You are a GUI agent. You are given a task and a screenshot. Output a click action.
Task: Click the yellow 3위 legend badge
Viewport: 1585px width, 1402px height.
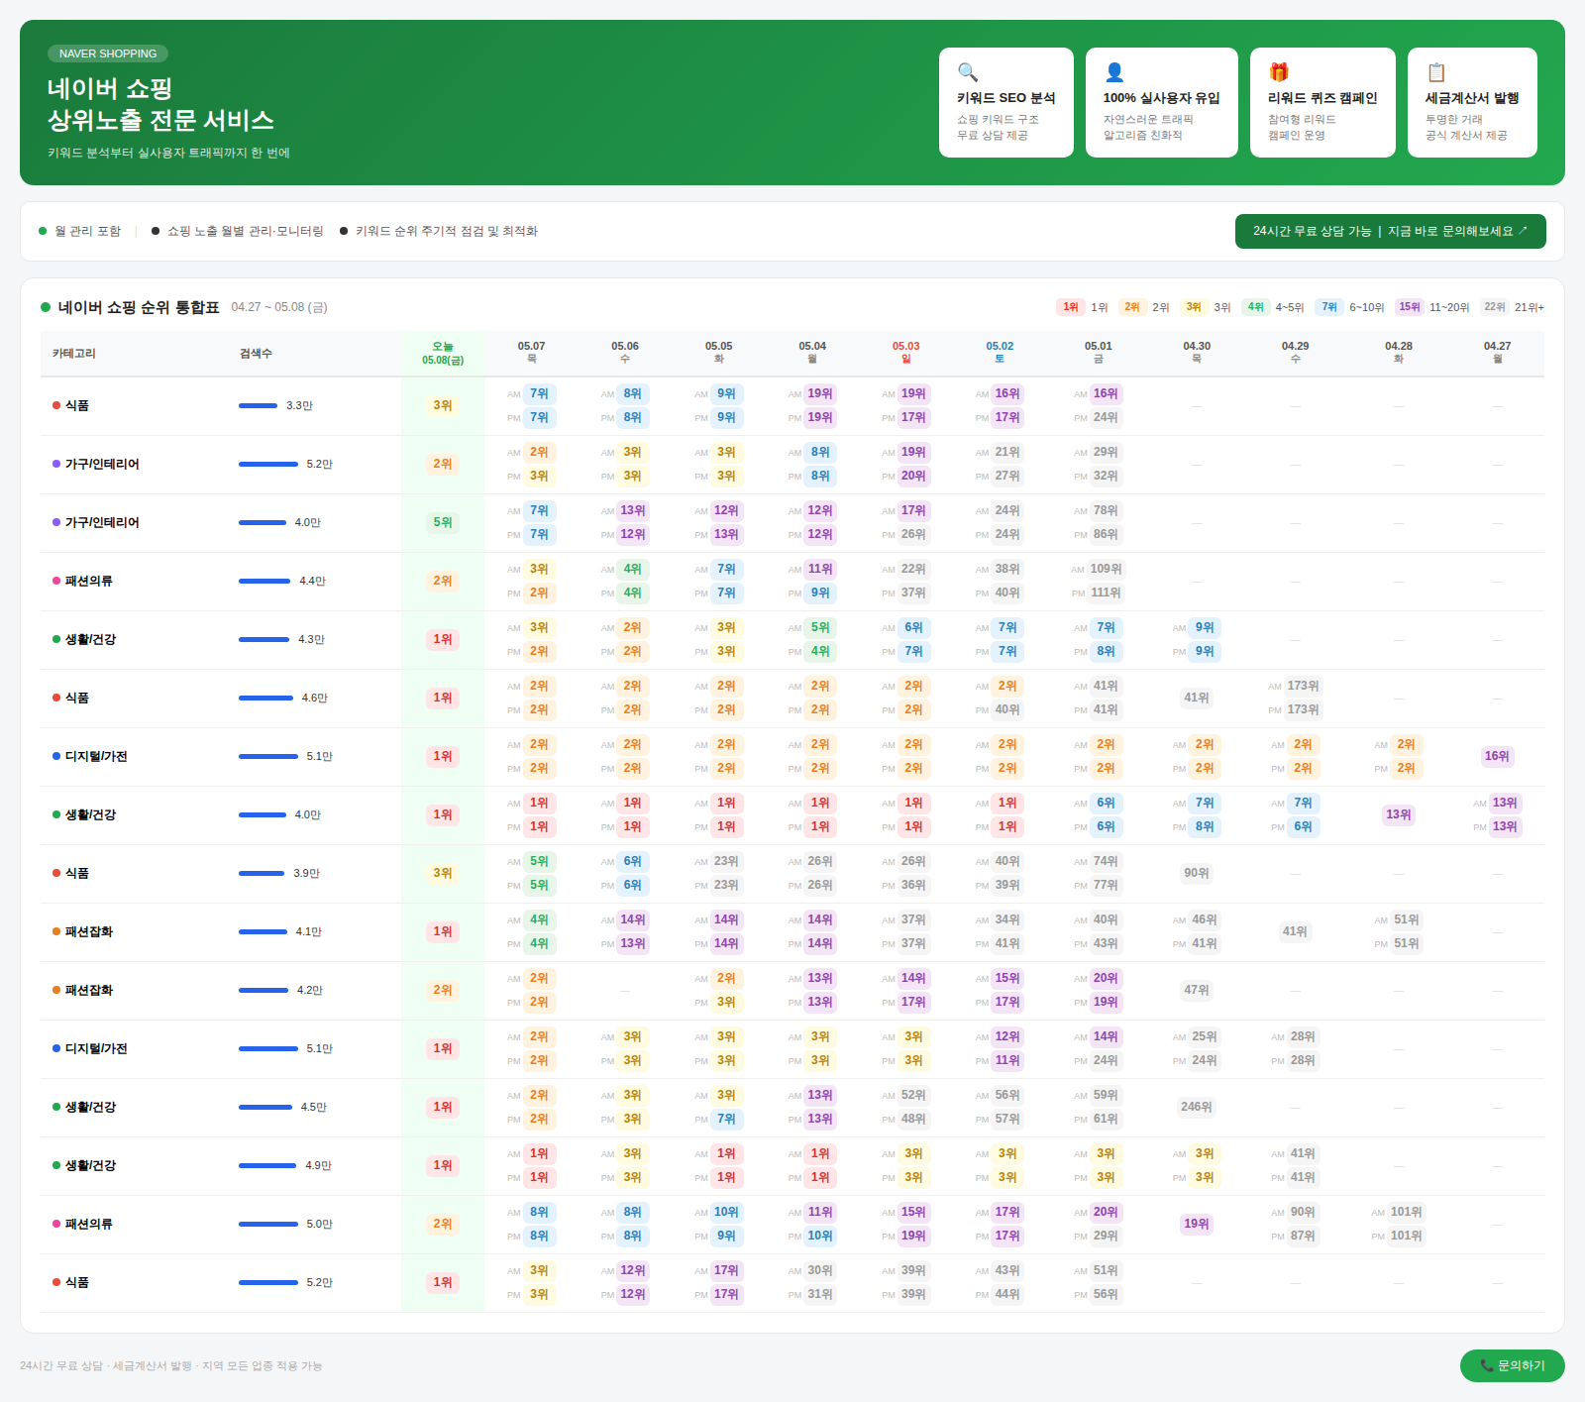(1194, 307)
